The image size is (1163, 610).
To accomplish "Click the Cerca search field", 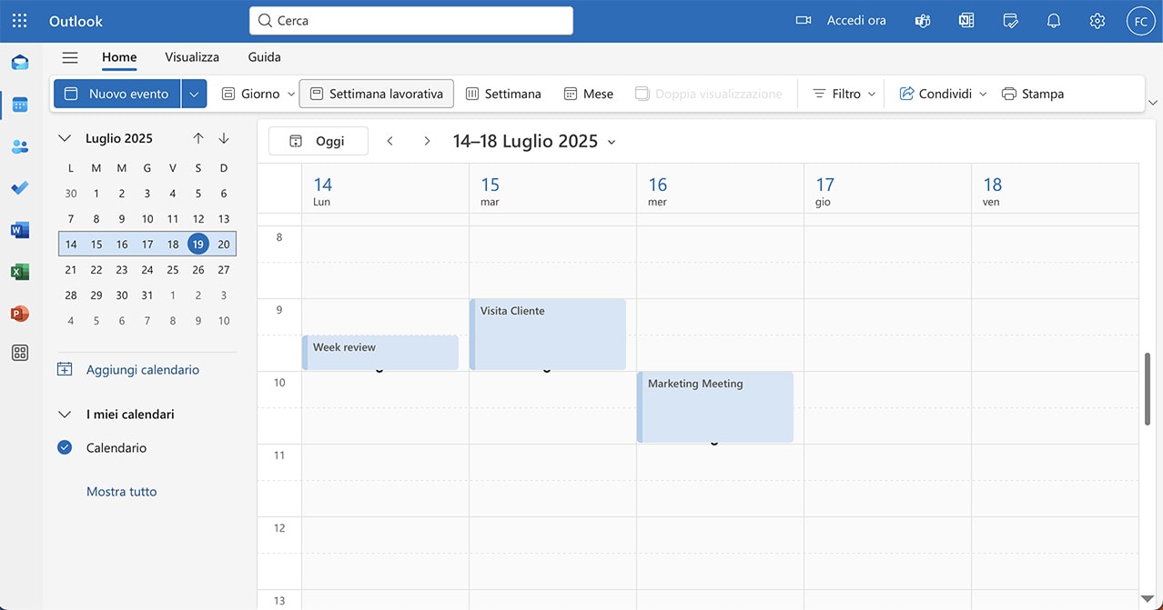I will pyautogui.click(x=411, y=20).
